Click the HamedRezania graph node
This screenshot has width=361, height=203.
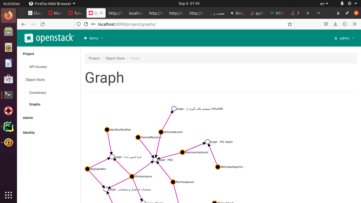(x=138, y=137)
